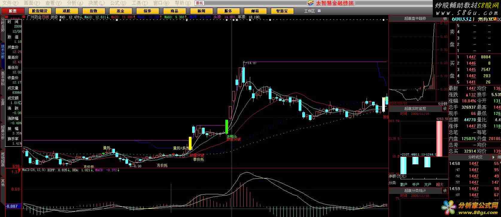The width and height of the screenshot is (501, 217).
Task: Click buy level 1 price 1447
Action: (x=471, y=57)
